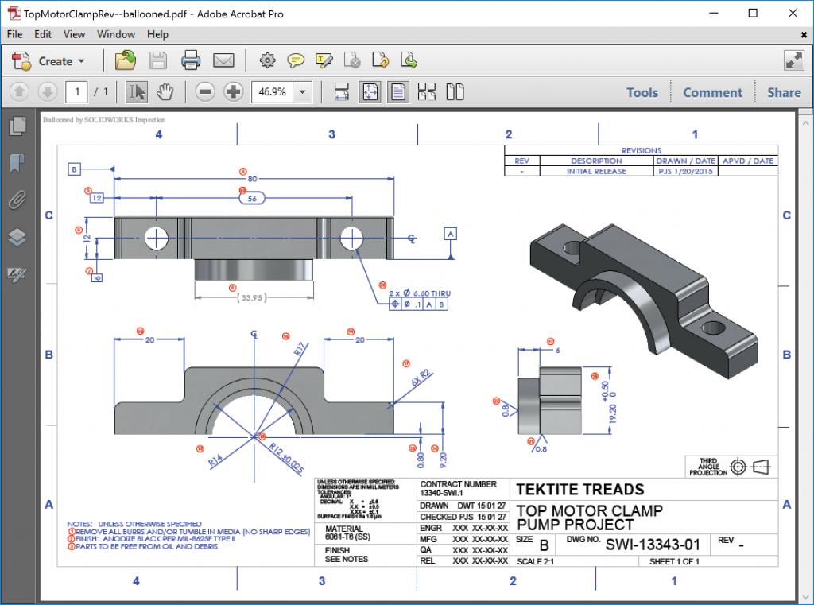Open the Window menu
The image size is (814, 605).
tap(116, 34)
